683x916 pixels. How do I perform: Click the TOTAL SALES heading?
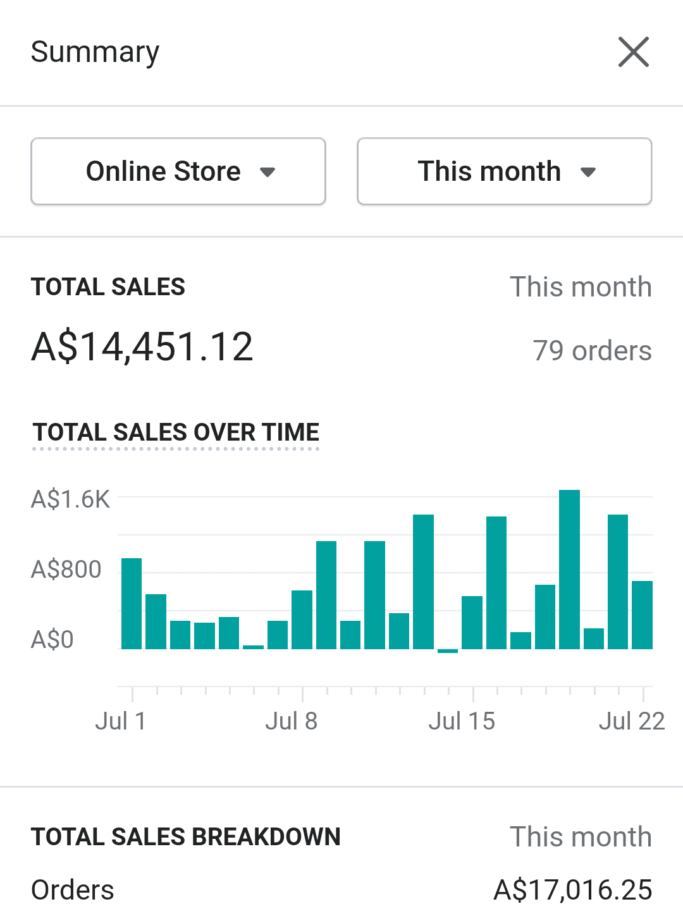click(108, 286)
